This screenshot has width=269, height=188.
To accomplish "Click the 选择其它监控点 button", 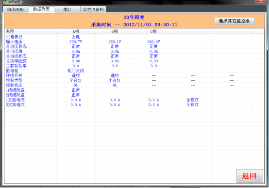I will [235, 21].
